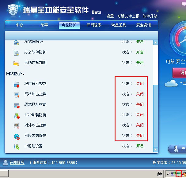
Task: Click the ARP欺骗防御 icon
Action: 17,116
